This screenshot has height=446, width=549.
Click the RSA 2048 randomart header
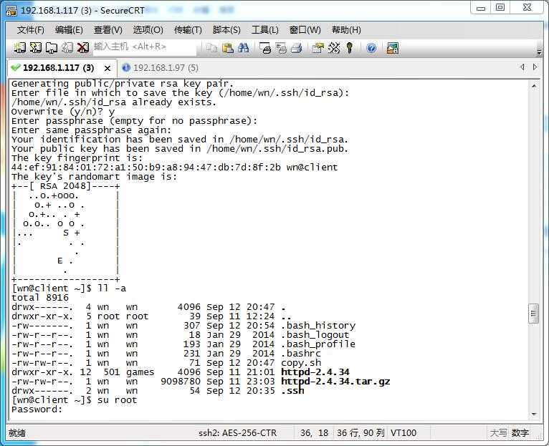[x=65, y=186]
